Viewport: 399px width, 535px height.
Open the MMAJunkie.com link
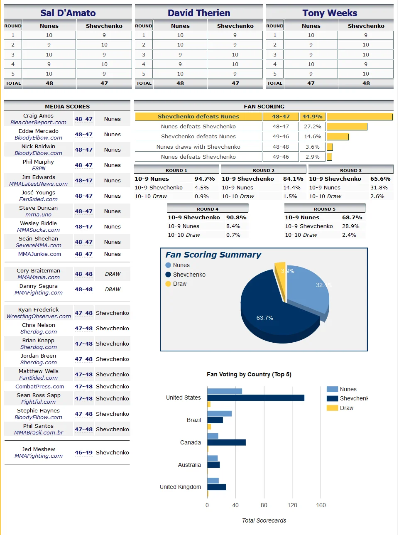pos(39,254)
